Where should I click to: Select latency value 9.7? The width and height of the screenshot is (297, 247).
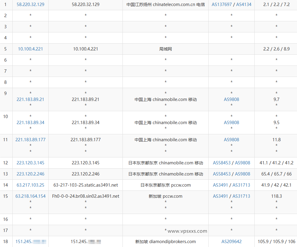point(276,99)
